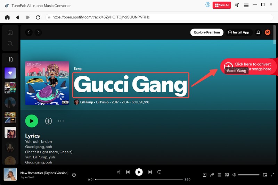The width and height of the screenshot is (278, 185).
Task: Toggle repeat in the player bar
Action: (160, 172)
